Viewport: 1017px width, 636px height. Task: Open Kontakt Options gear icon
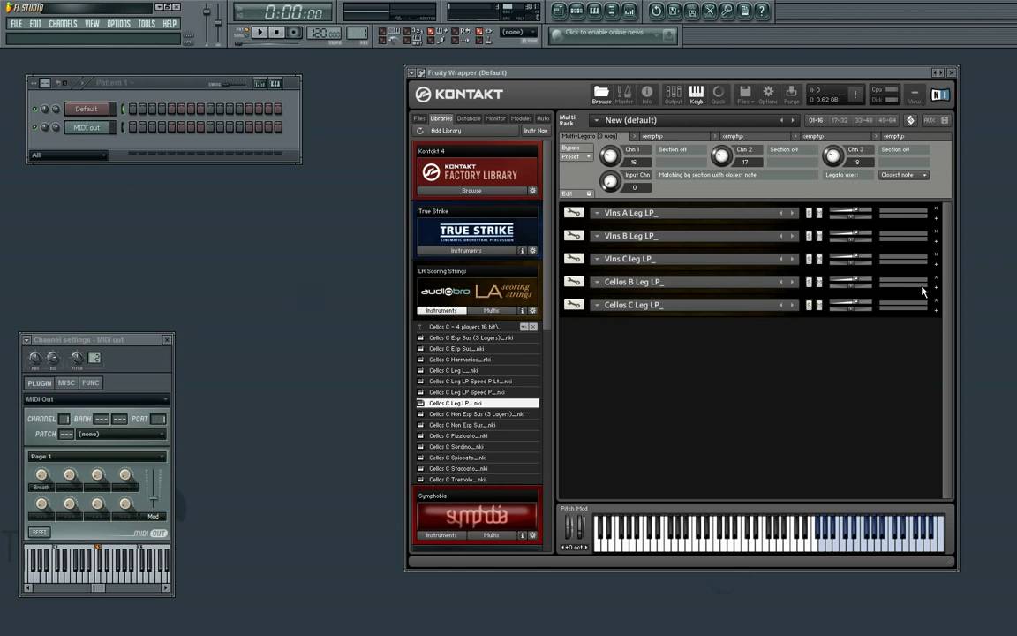click(768, 95)
